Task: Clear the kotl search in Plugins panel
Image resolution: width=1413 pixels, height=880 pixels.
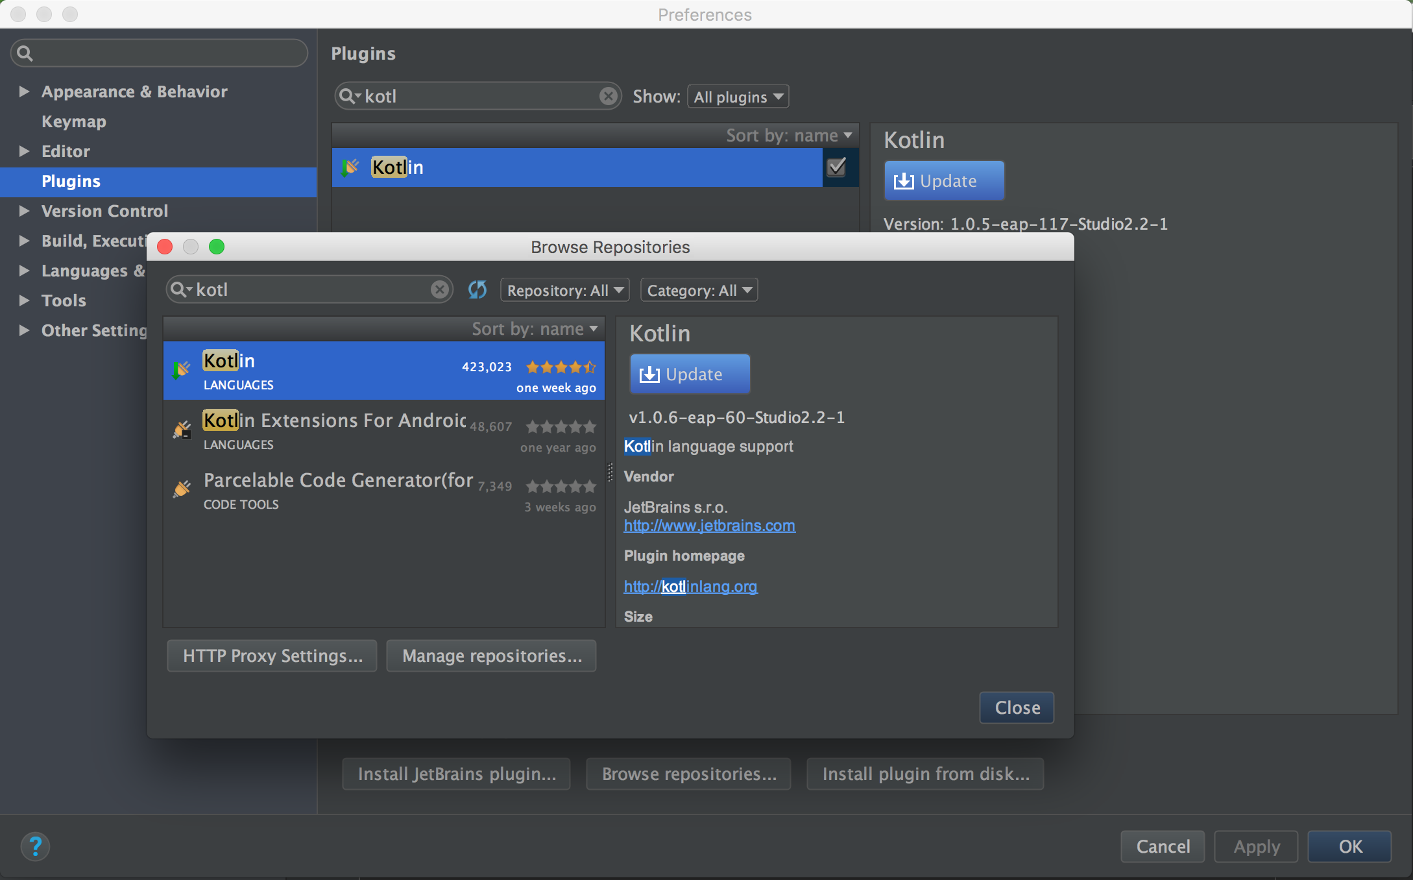Action: [608, 96]
